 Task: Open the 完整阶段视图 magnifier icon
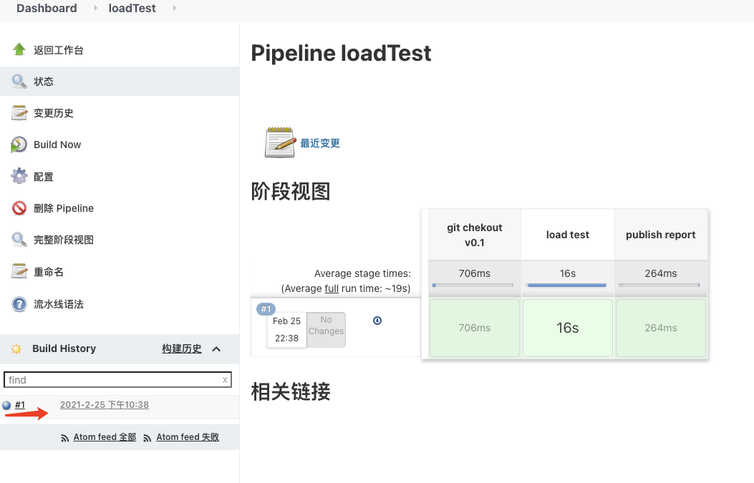[19, 240]
